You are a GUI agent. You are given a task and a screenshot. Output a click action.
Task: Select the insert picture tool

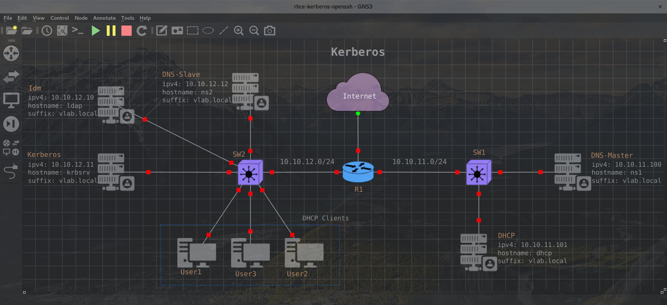click(177, 30)
